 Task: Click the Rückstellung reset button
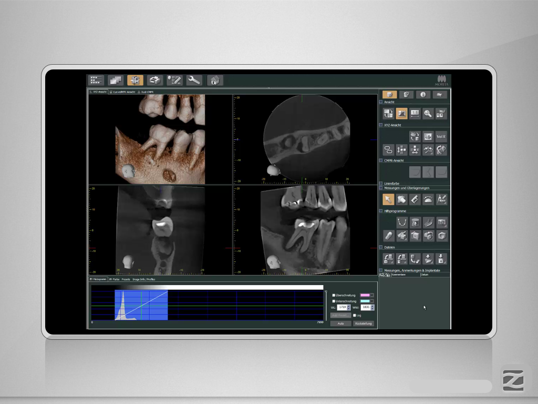pos(363,324)
